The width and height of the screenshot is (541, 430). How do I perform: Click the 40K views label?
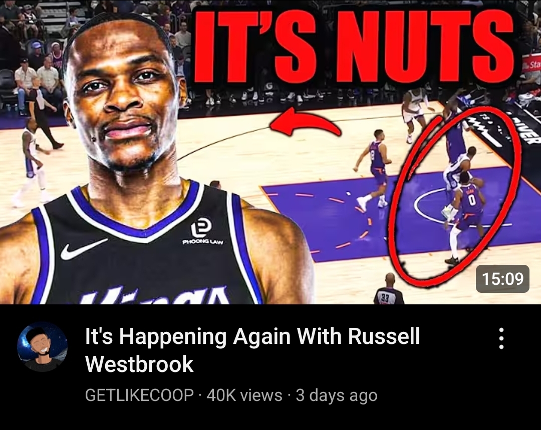pyautogui.click(x=244, y=395)
